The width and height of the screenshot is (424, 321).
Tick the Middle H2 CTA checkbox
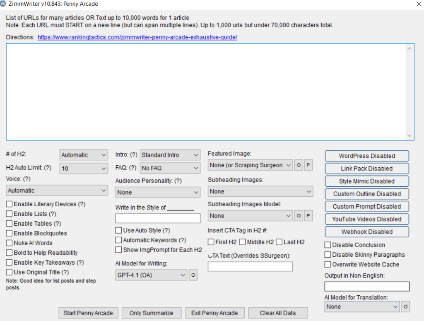tap(243, 242)
